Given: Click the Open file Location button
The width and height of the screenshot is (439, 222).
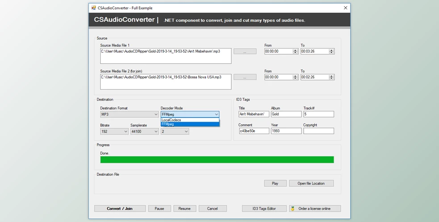Looking at the screenshot, I should (311, 183).
